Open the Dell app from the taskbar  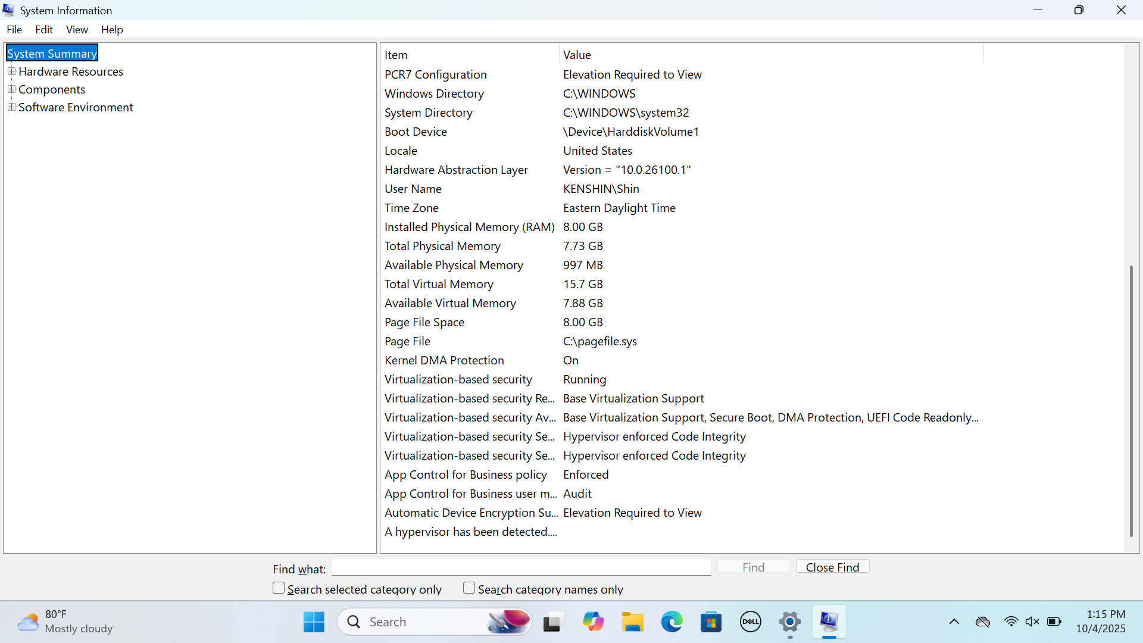[x=751, y=621]
